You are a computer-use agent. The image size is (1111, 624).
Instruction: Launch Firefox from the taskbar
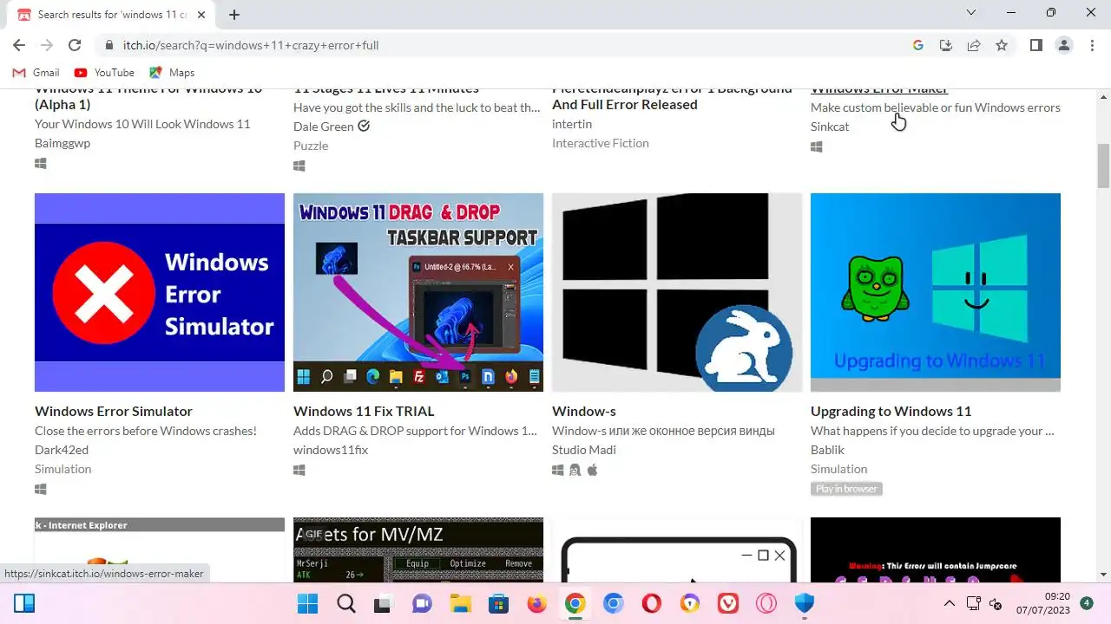536,603
